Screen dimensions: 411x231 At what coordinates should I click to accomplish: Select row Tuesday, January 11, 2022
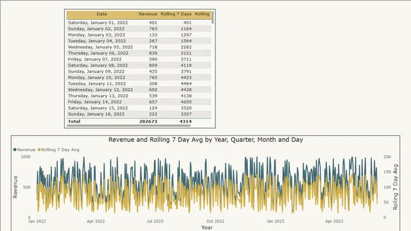[139, 83]
